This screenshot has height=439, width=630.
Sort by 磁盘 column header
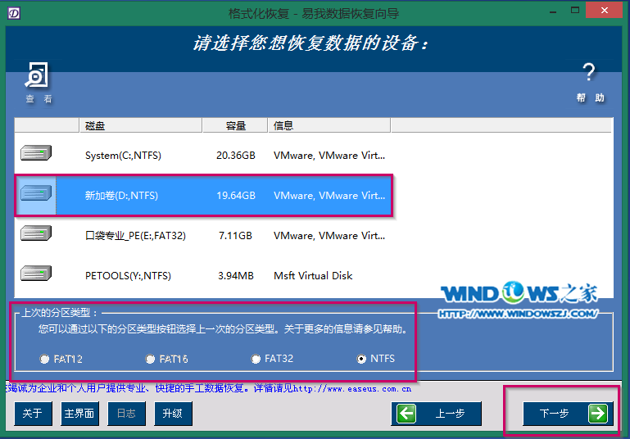click(140, 125)
